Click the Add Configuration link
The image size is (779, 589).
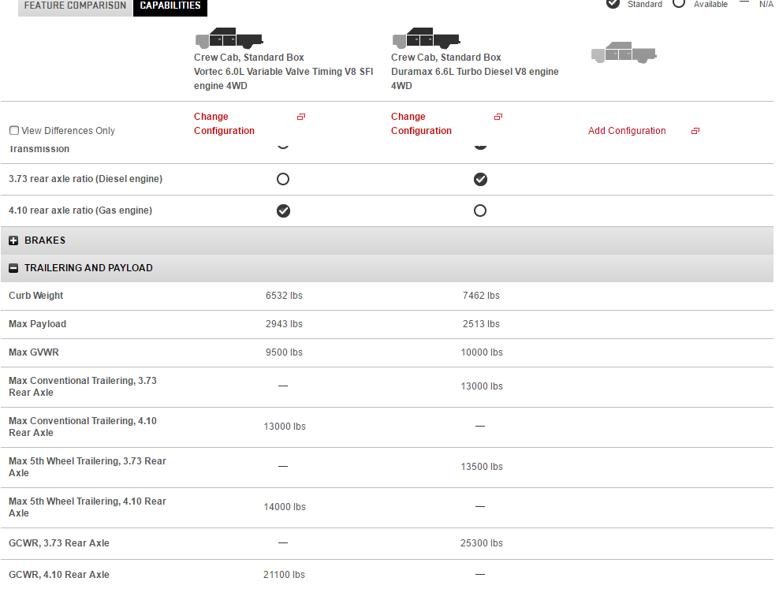coord(627,131)
